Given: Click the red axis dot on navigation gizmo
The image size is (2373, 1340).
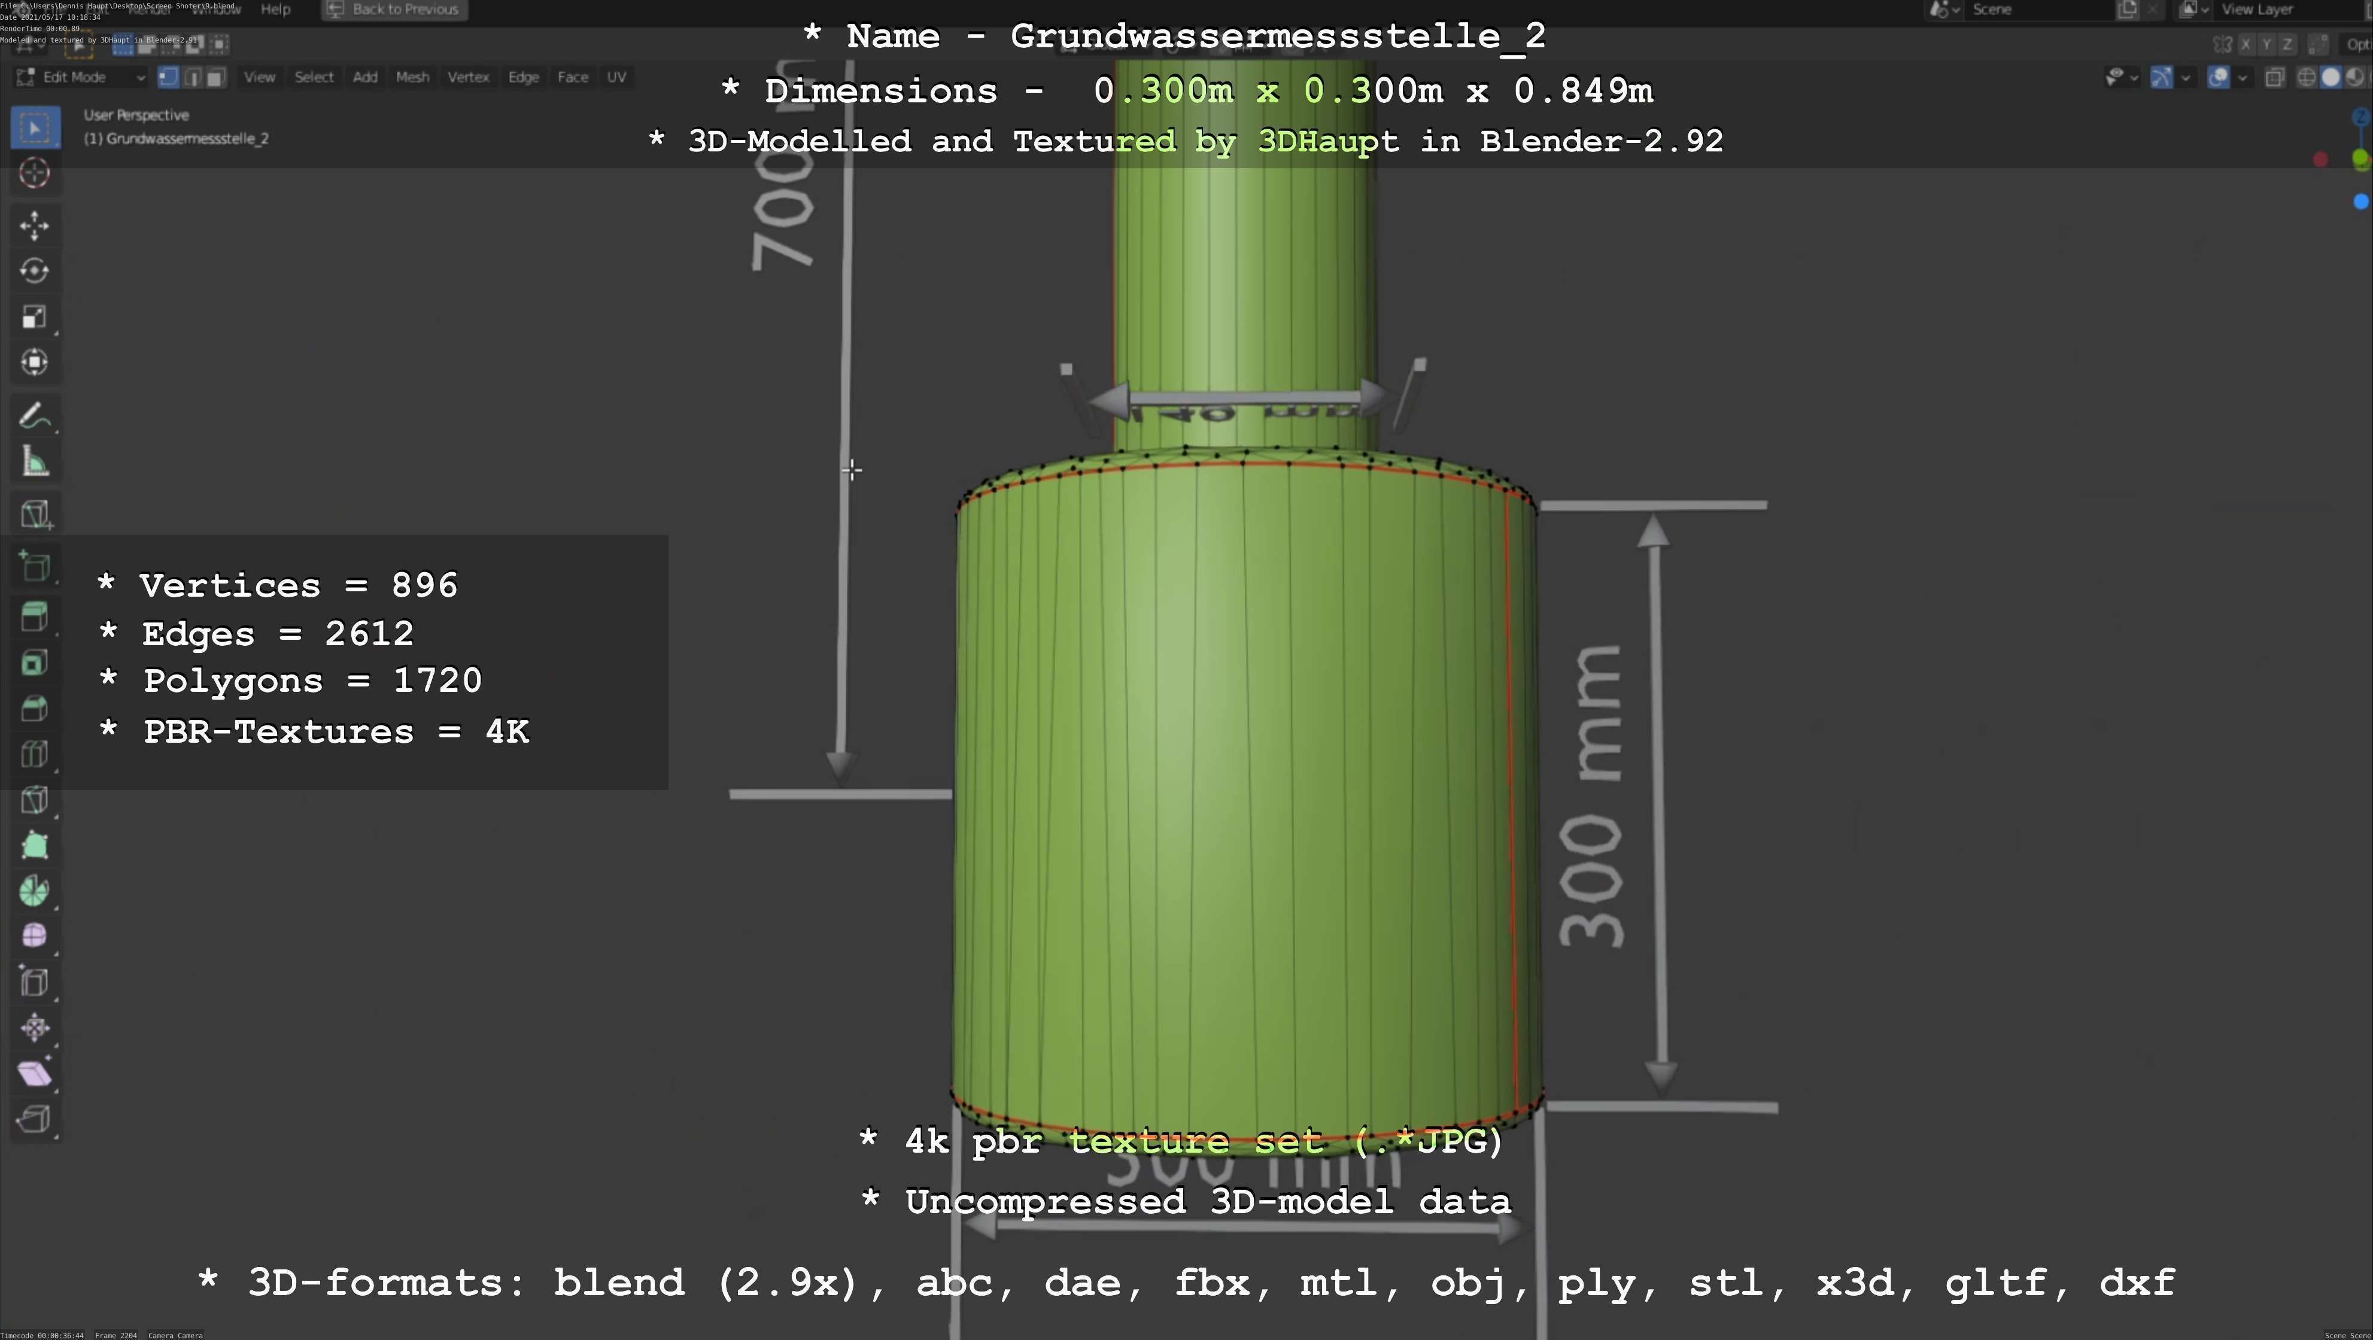Looking at the screenshot, I should coord(2320,160).
